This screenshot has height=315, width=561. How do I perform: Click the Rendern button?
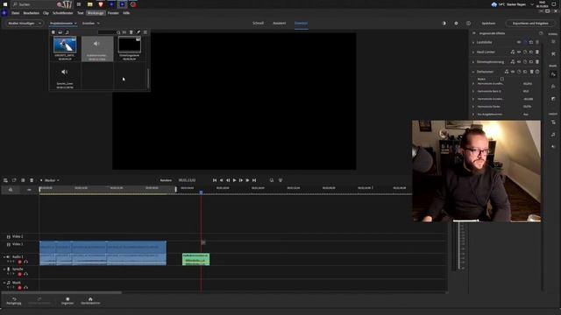(166, 180)
